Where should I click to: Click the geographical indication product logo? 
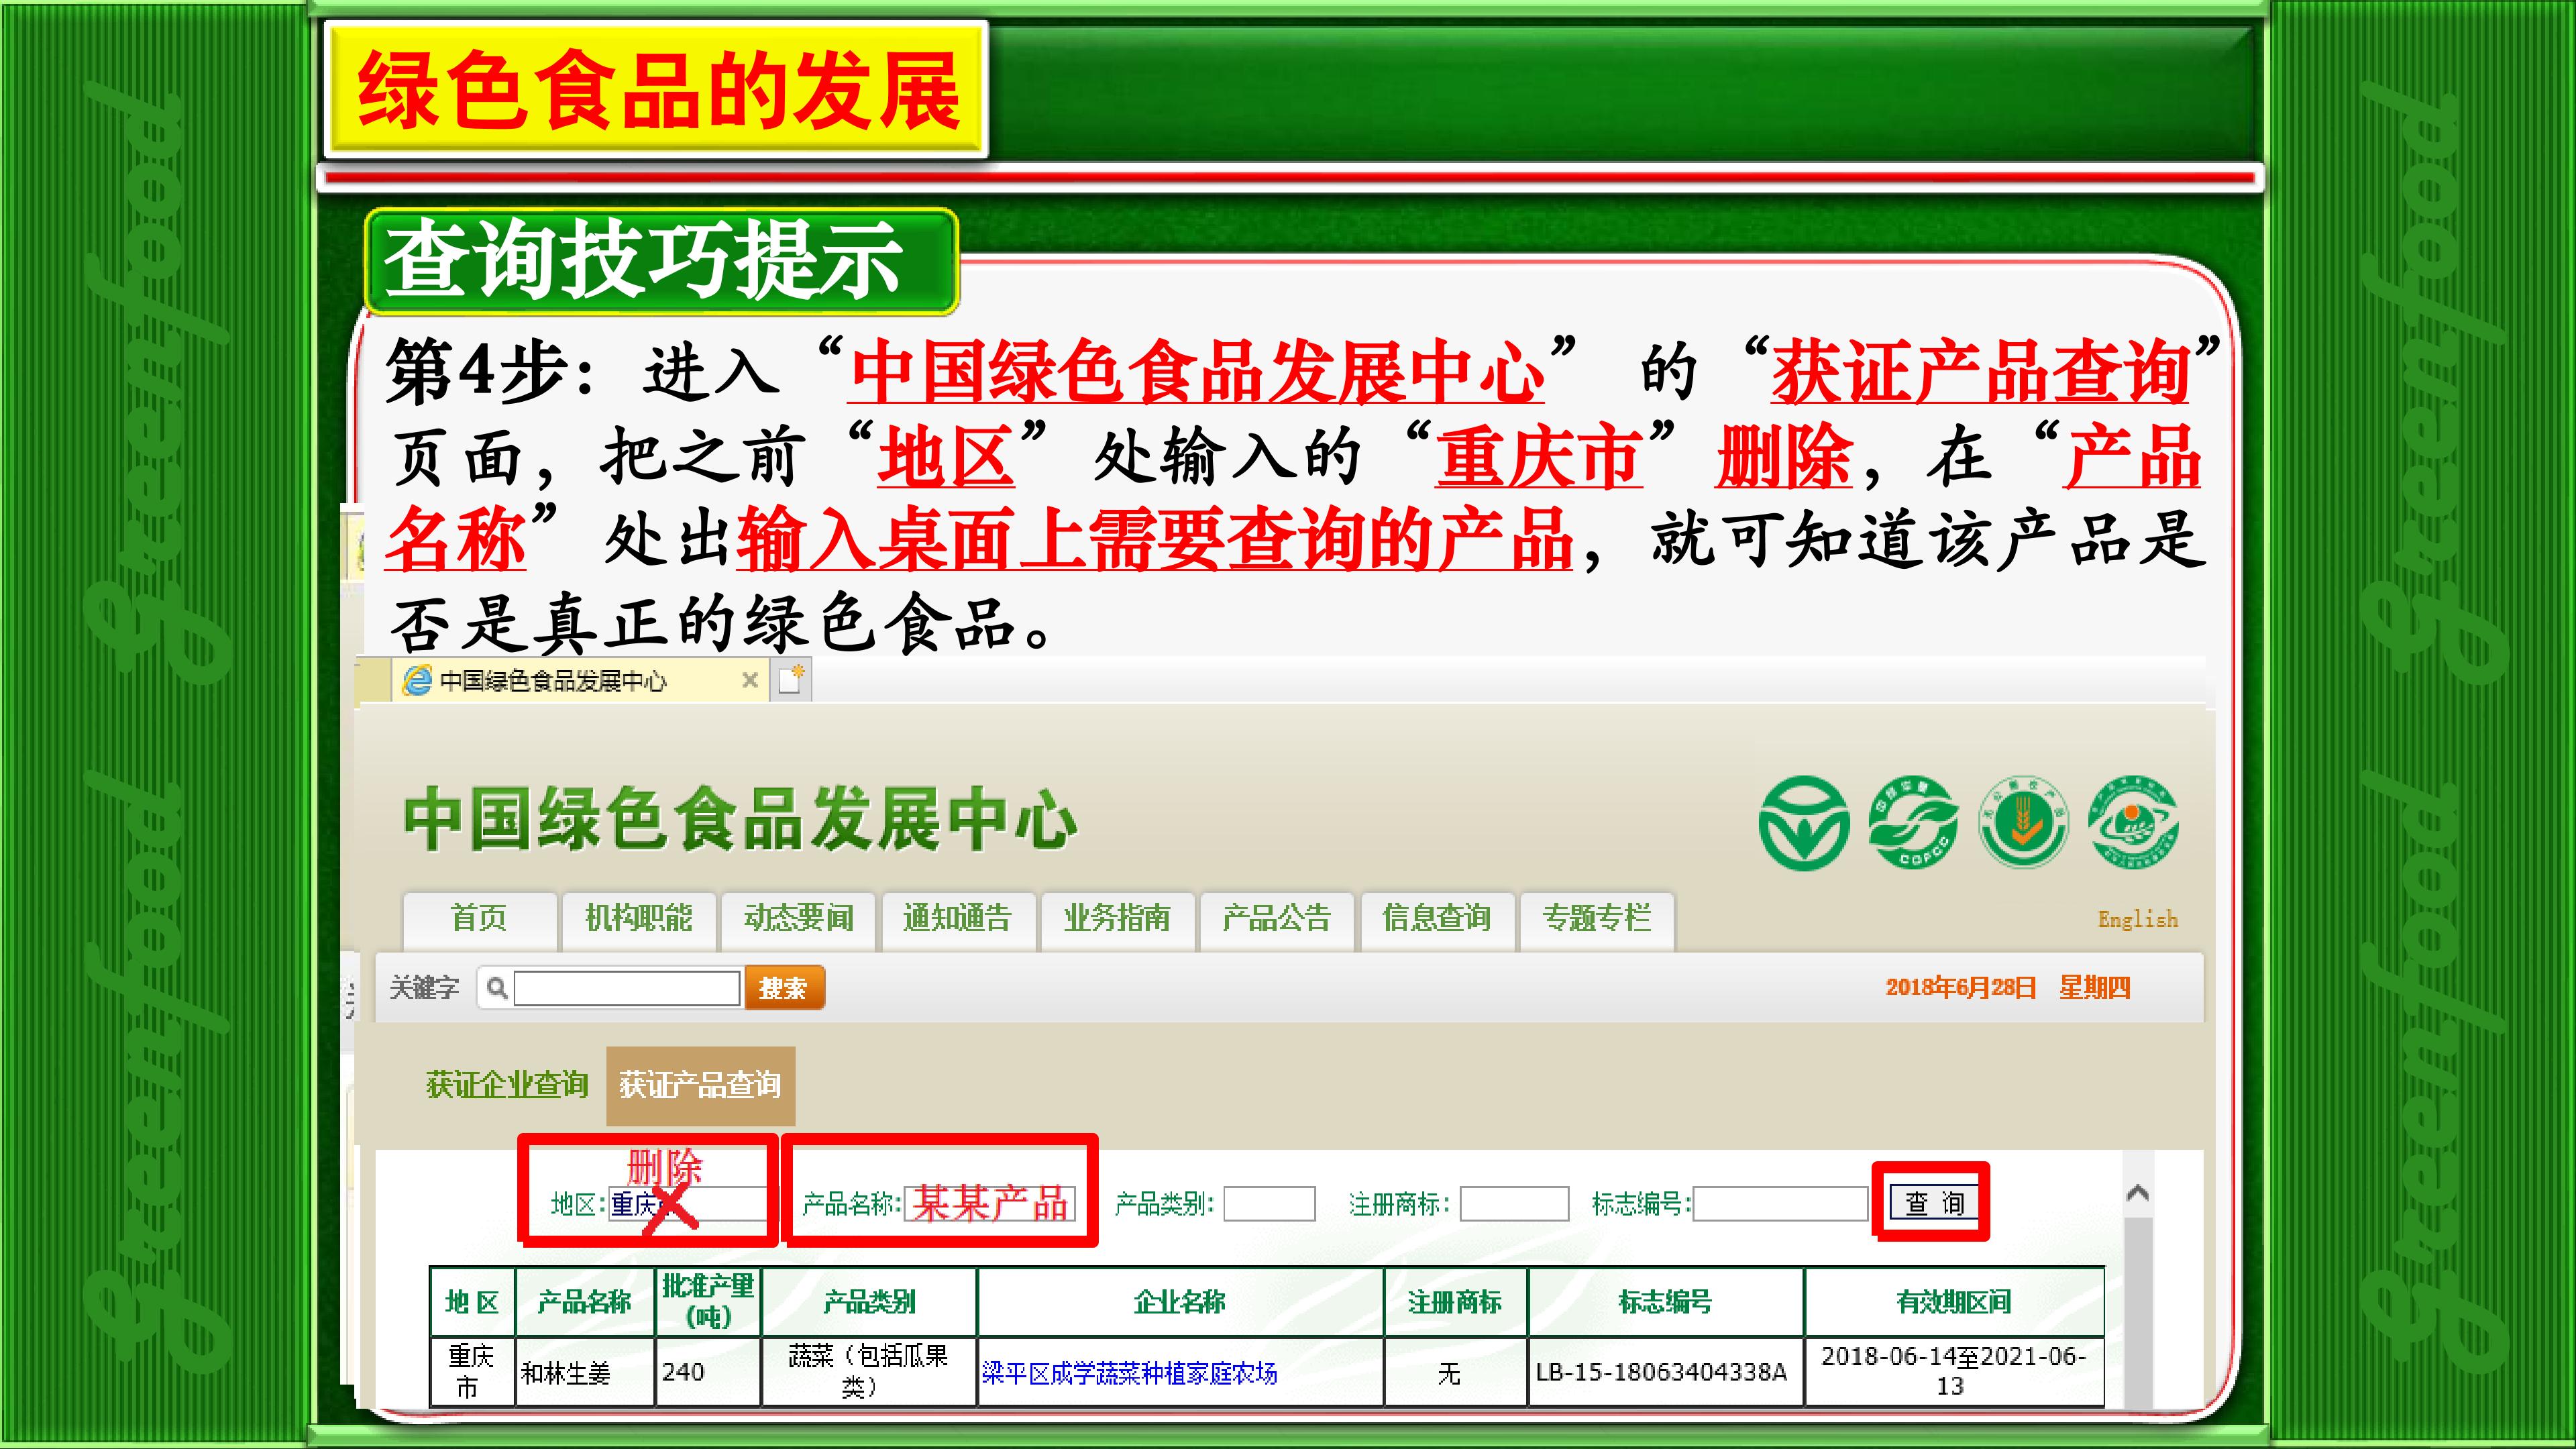[x=2134, y=822]
